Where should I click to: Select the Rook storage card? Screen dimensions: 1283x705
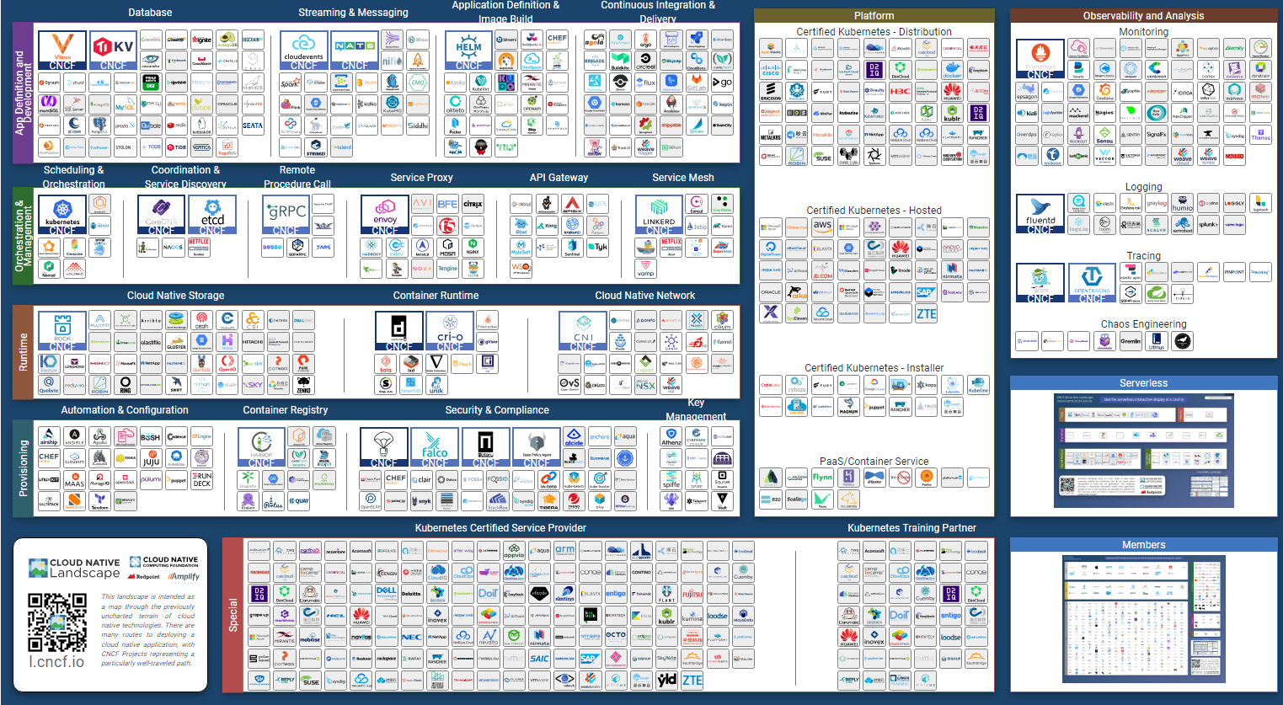click(x=62, y=331)
